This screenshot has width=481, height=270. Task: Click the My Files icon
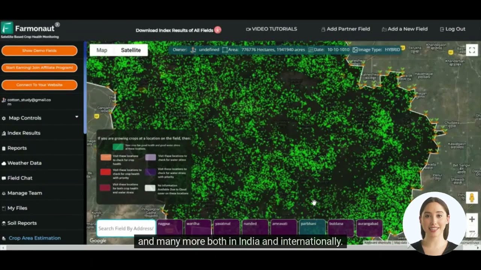4,208
